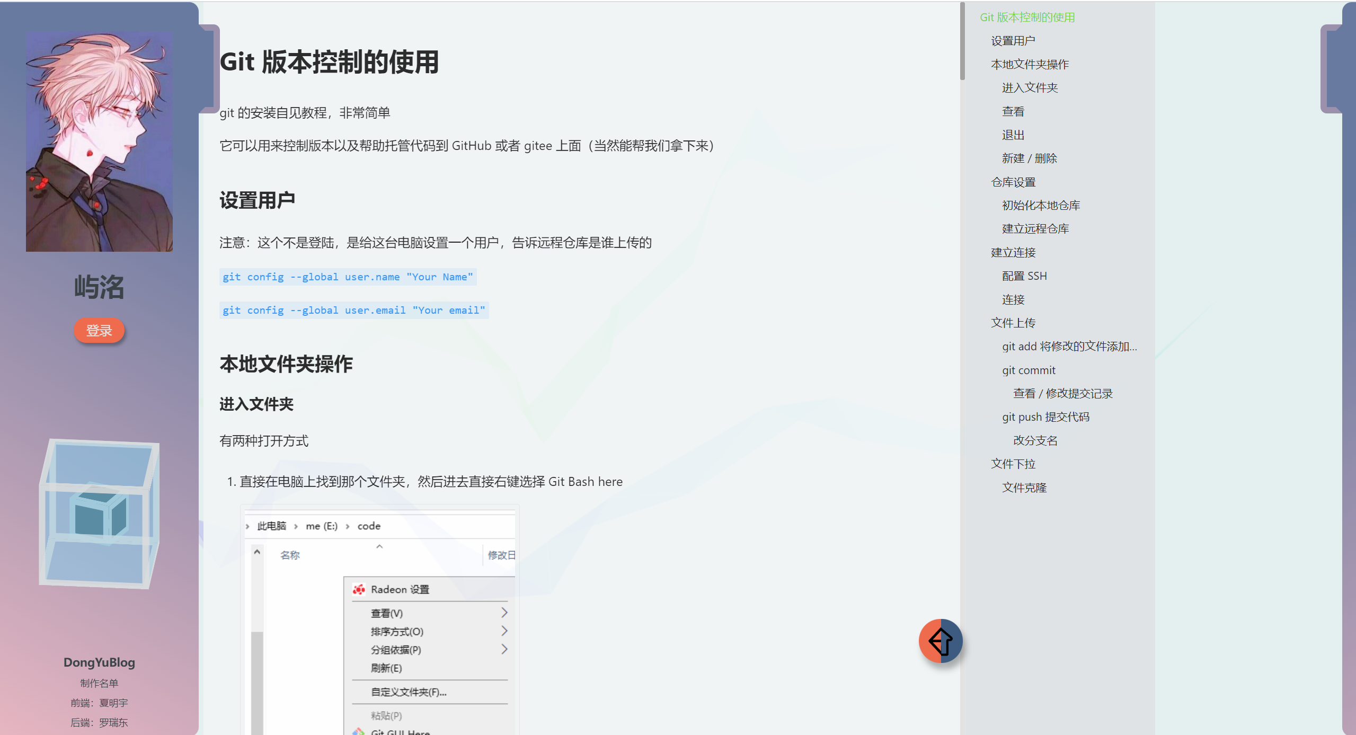Click me (E:) in the screenshot breadcrumb

pos(322,526)
